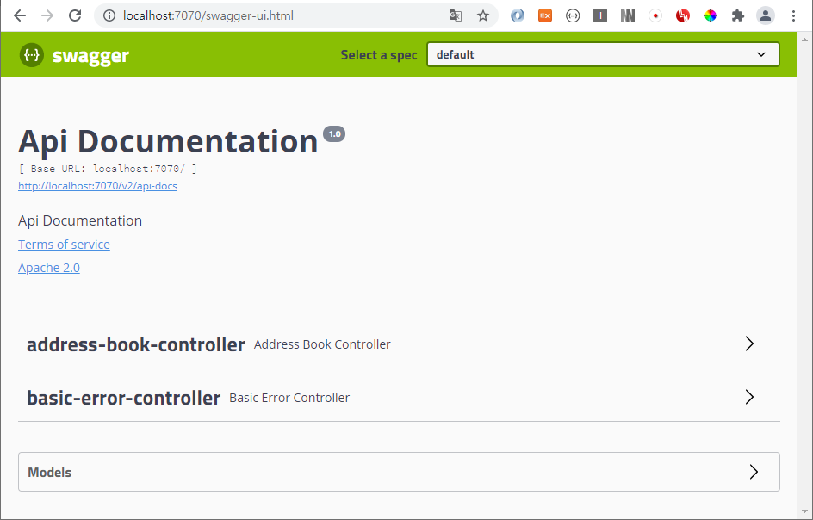The width and height of the screenshot is (813, 520).
Task: Open the striped bars extension icon
Action: click(x=628, y=15)
